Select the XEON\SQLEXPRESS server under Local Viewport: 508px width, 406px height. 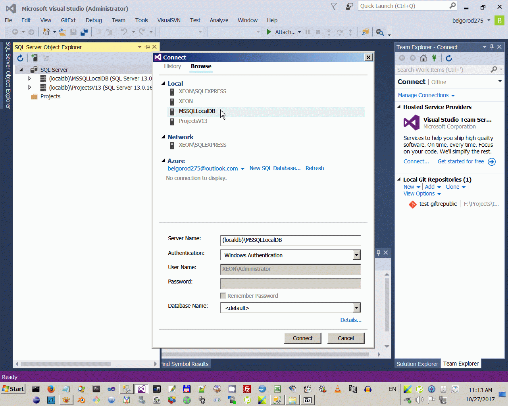coord(202,91)
